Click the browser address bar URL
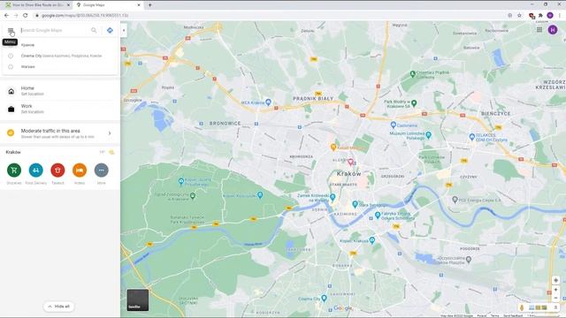 pyautogui.click(x=85, y=16)
